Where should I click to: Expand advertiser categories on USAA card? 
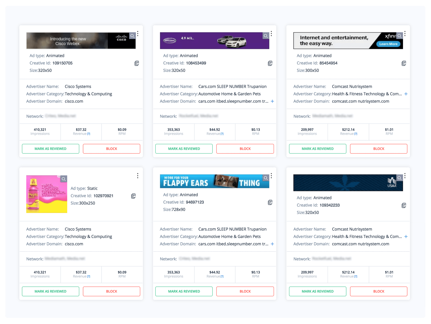(406, 237)
